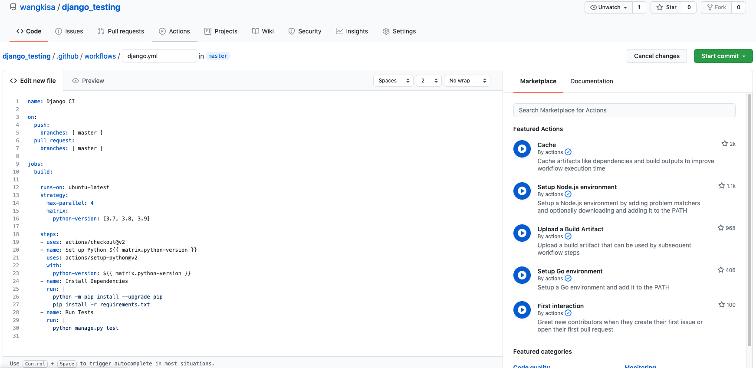Screen dimensions: 756x368
Task: Click the django_testing breadcrumb link
Action: pyautogui.click(x=26, y=56)
